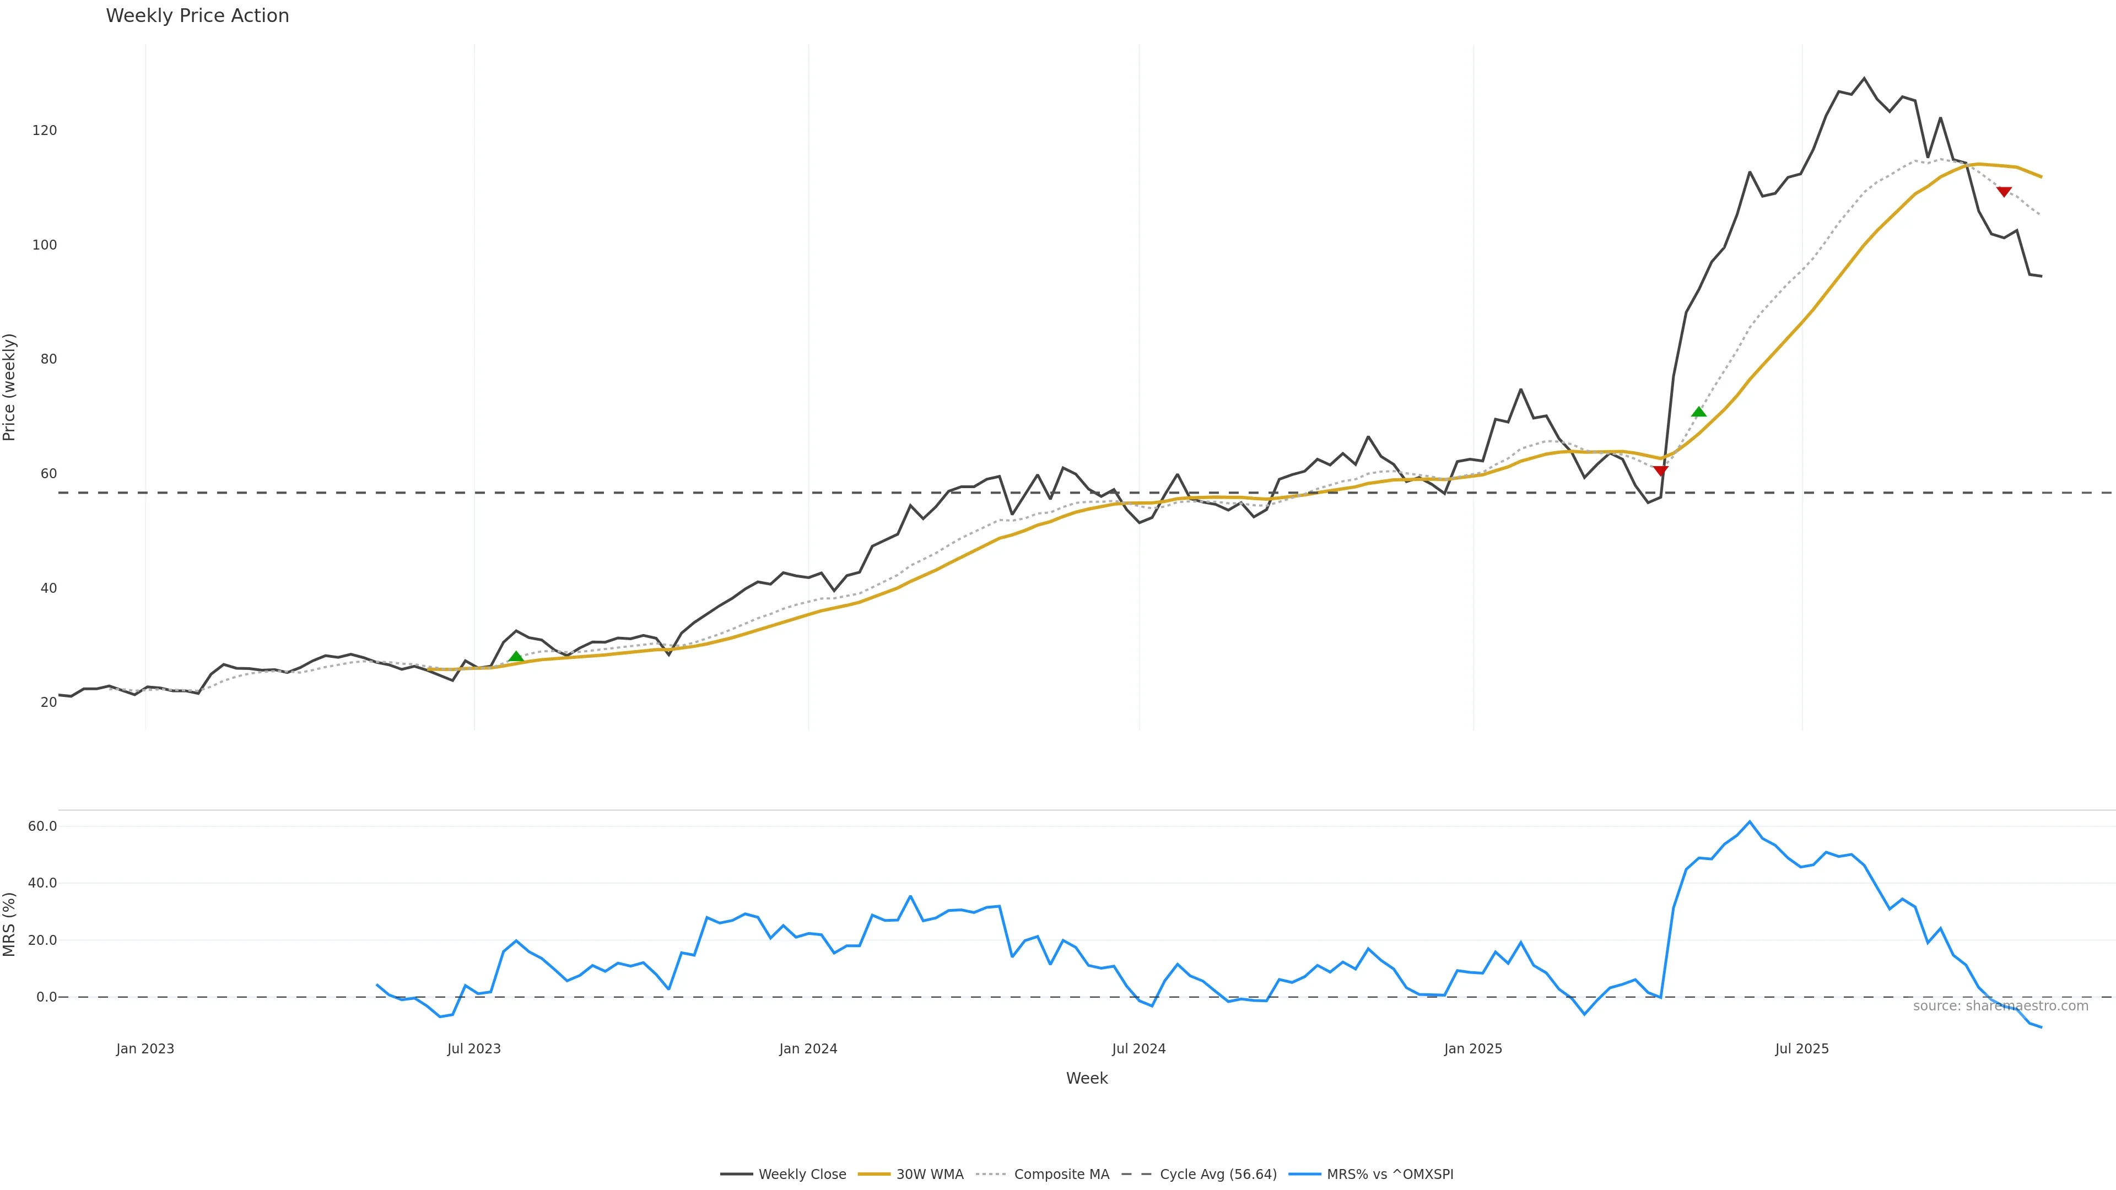Click the green up-triangle marker near price 70
Viewport: 2116px width, 1190px height.
pos(1699,412)
